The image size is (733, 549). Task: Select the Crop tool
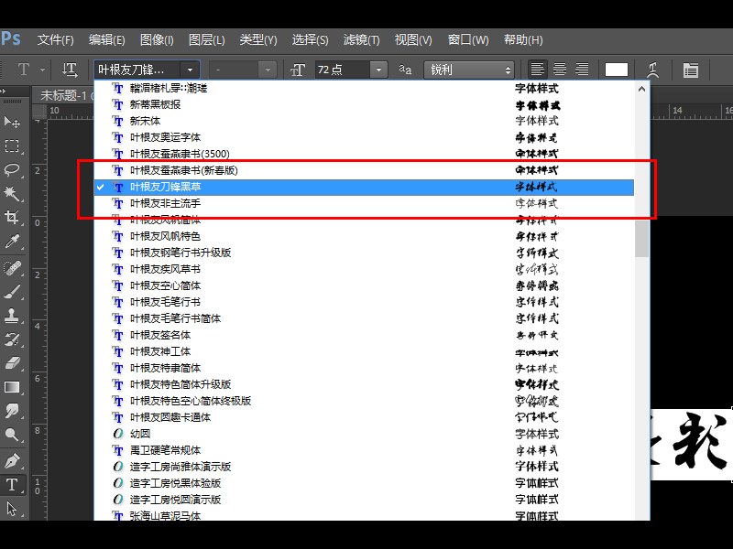[x=12, y=217]
